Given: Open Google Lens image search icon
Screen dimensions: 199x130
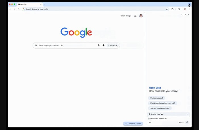Looking at the screenshot, I should point(103,46).
